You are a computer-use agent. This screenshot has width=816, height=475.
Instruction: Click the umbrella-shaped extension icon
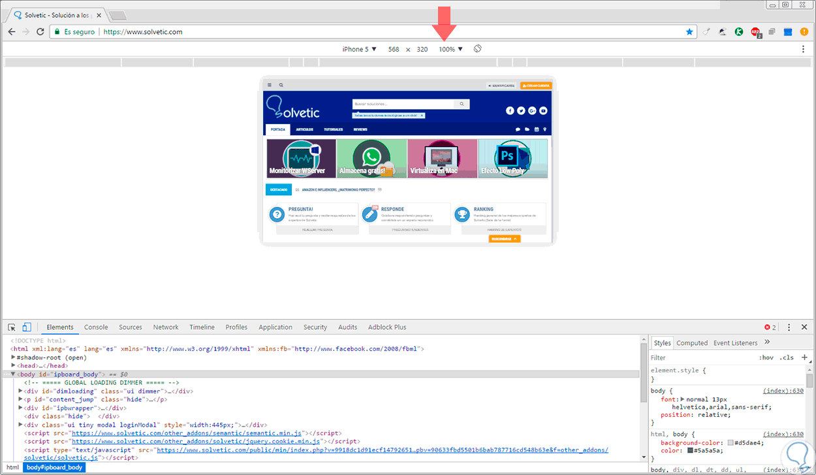click(723, 31)
